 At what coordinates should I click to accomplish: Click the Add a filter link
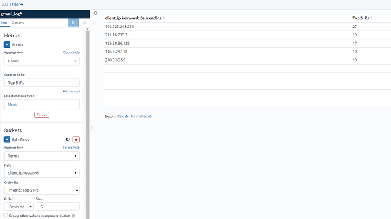tap(11, 4)
